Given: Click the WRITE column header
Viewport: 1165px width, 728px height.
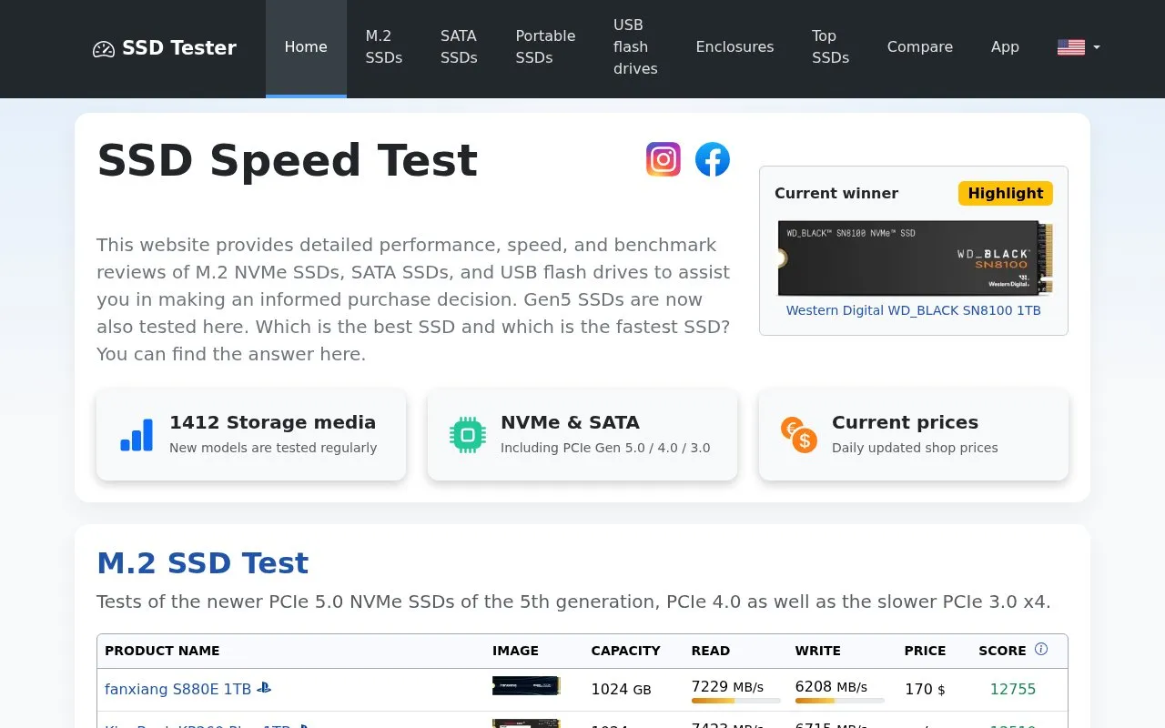Looking at the screenshot, I should pyautogui.click(x=818, y=651).
